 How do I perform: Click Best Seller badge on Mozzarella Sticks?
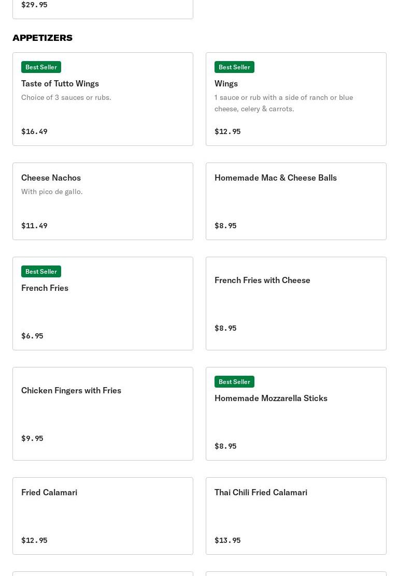(234, 381)
